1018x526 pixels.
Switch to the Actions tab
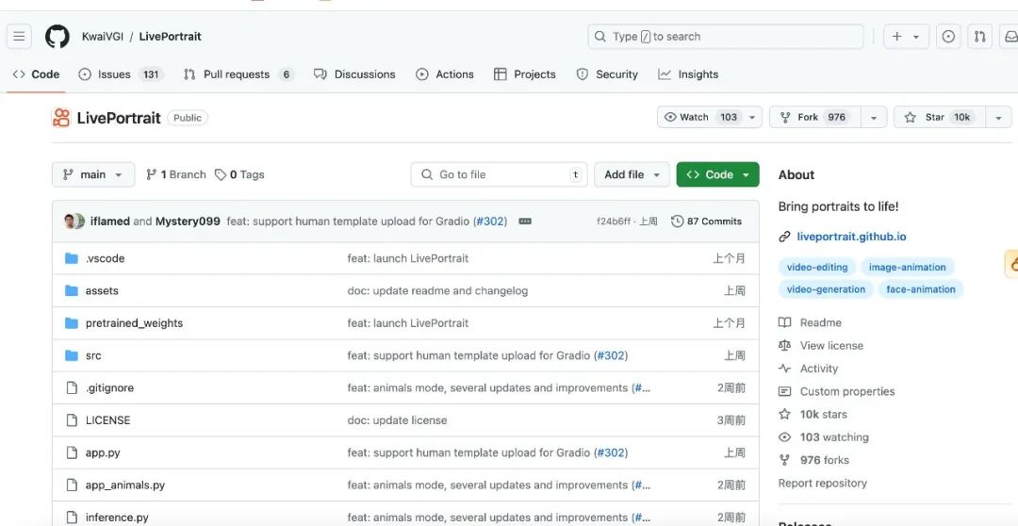tap(445, 74)
